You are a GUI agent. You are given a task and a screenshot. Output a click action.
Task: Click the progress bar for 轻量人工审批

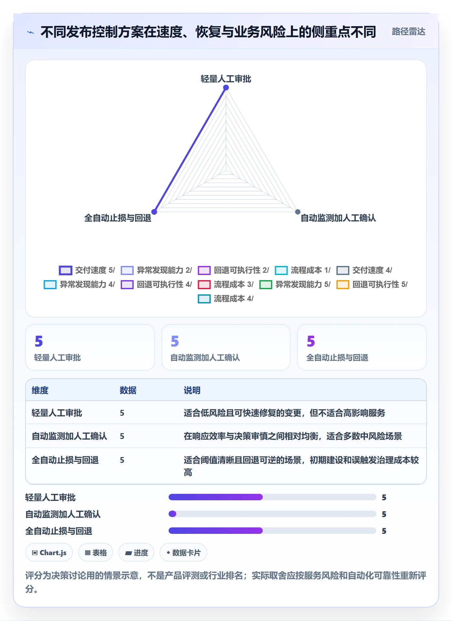tap(272, 497)
